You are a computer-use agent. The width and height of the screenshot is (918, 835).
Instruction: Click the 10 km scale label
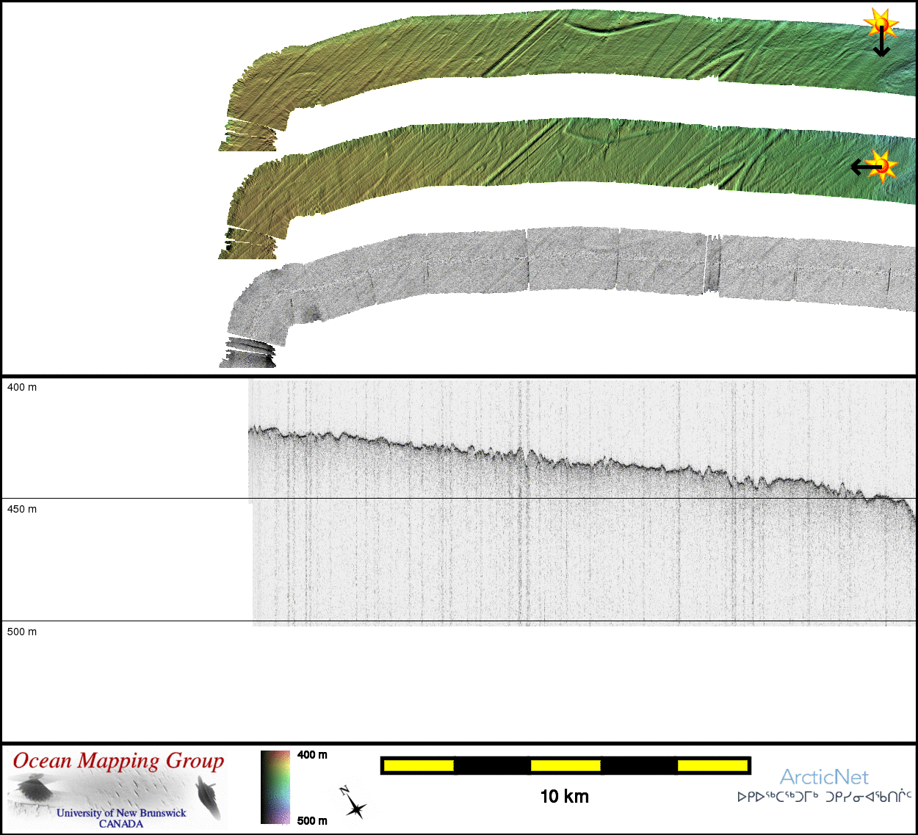[564, 797]
